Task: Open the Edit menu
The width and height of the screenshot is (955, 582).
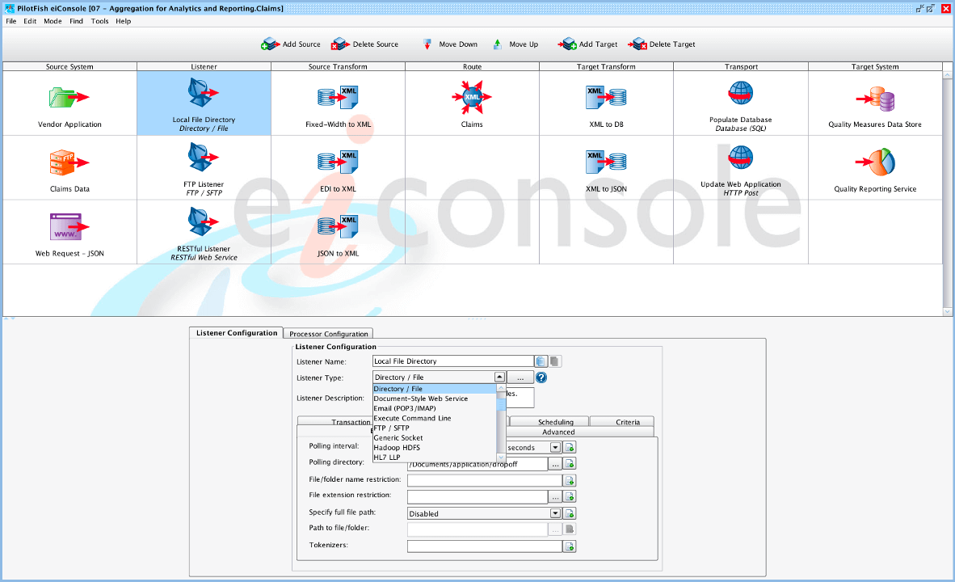Action: coord(30,21)
